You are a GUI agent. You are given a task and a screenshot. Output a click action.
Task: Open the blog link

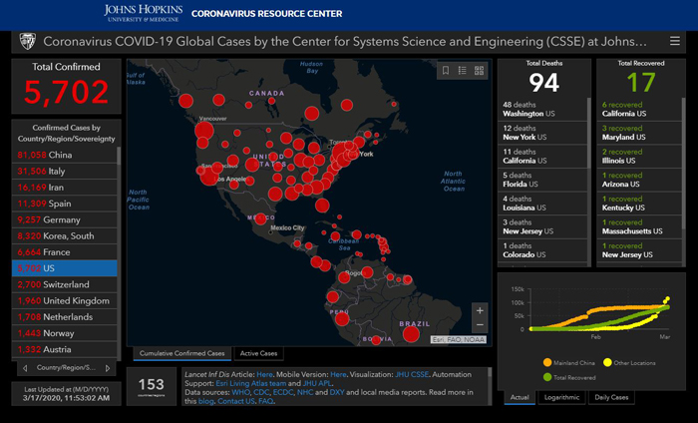tap(206, 401)
